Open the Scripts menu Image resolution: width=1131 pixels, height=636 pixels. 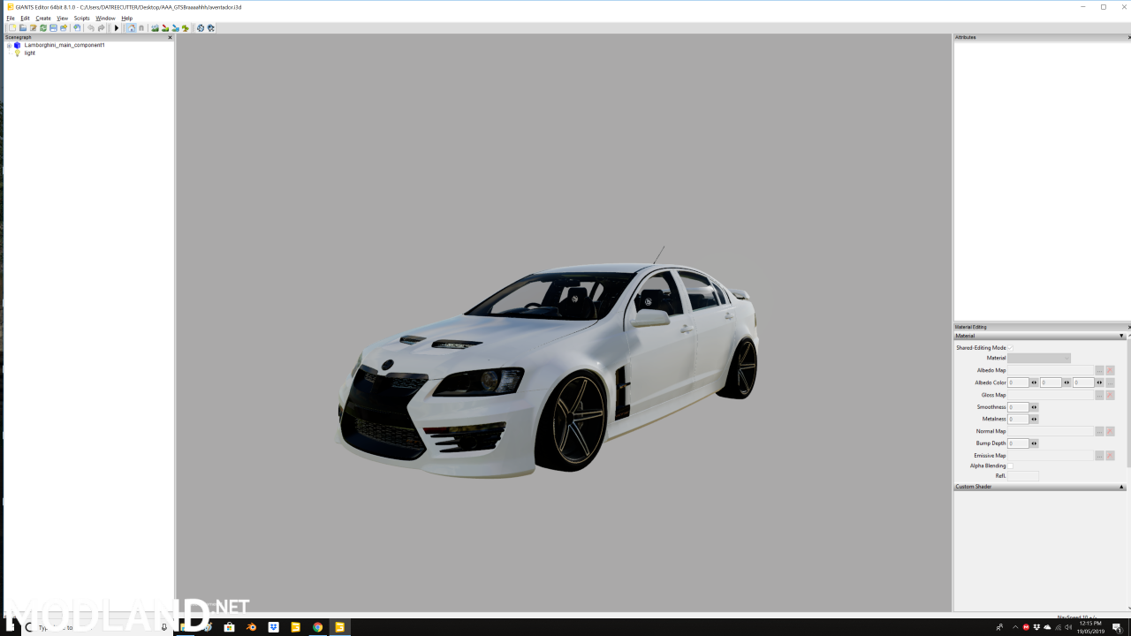82,18
